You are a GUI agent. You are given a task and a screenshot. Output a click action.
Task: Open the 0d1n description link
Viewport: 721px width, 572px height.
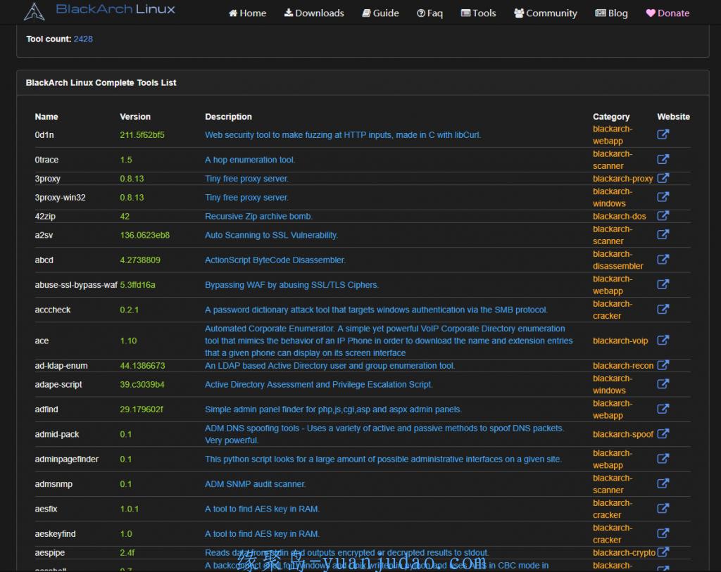tap(343, 135)
